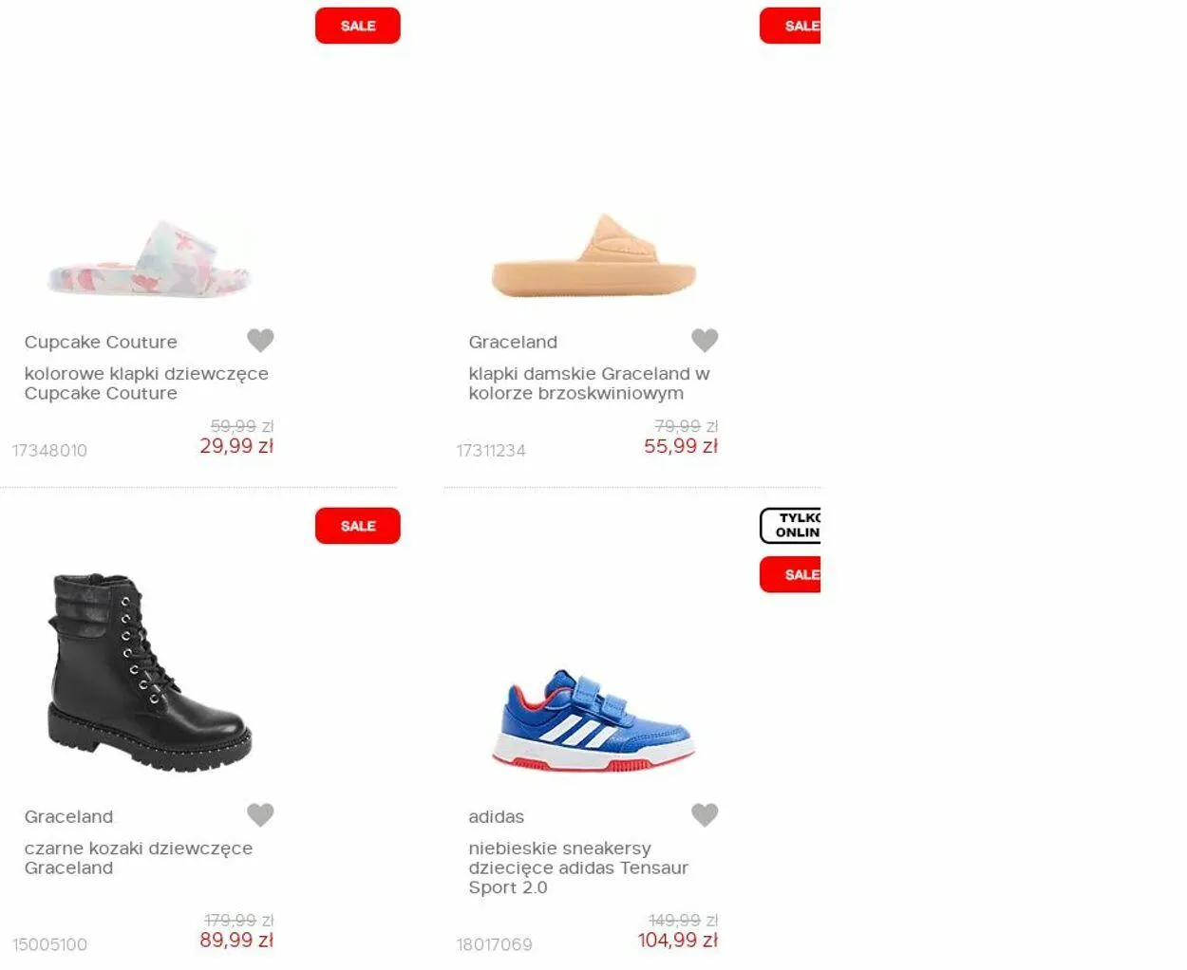Click the adidas brand name
The image size is (1187, 970).
click(496, 816)
